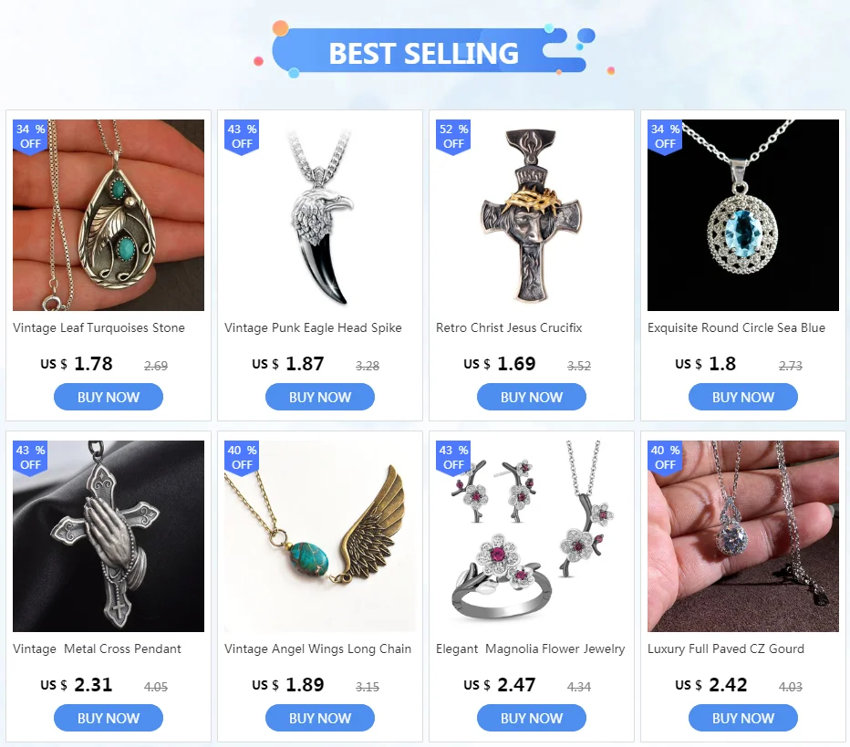Screen dimensions: 850x747
Task: Click the 52% OFF badge on crucifix
Action: (x=453, y=137)
